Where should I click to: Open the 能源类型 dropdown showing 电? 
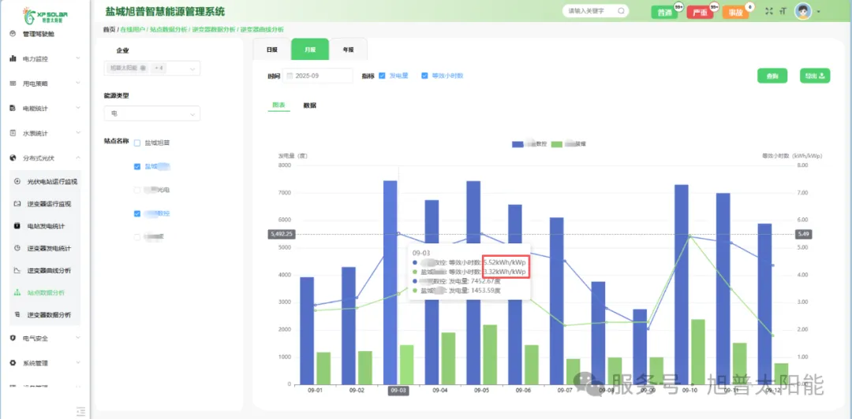point(151,113)
